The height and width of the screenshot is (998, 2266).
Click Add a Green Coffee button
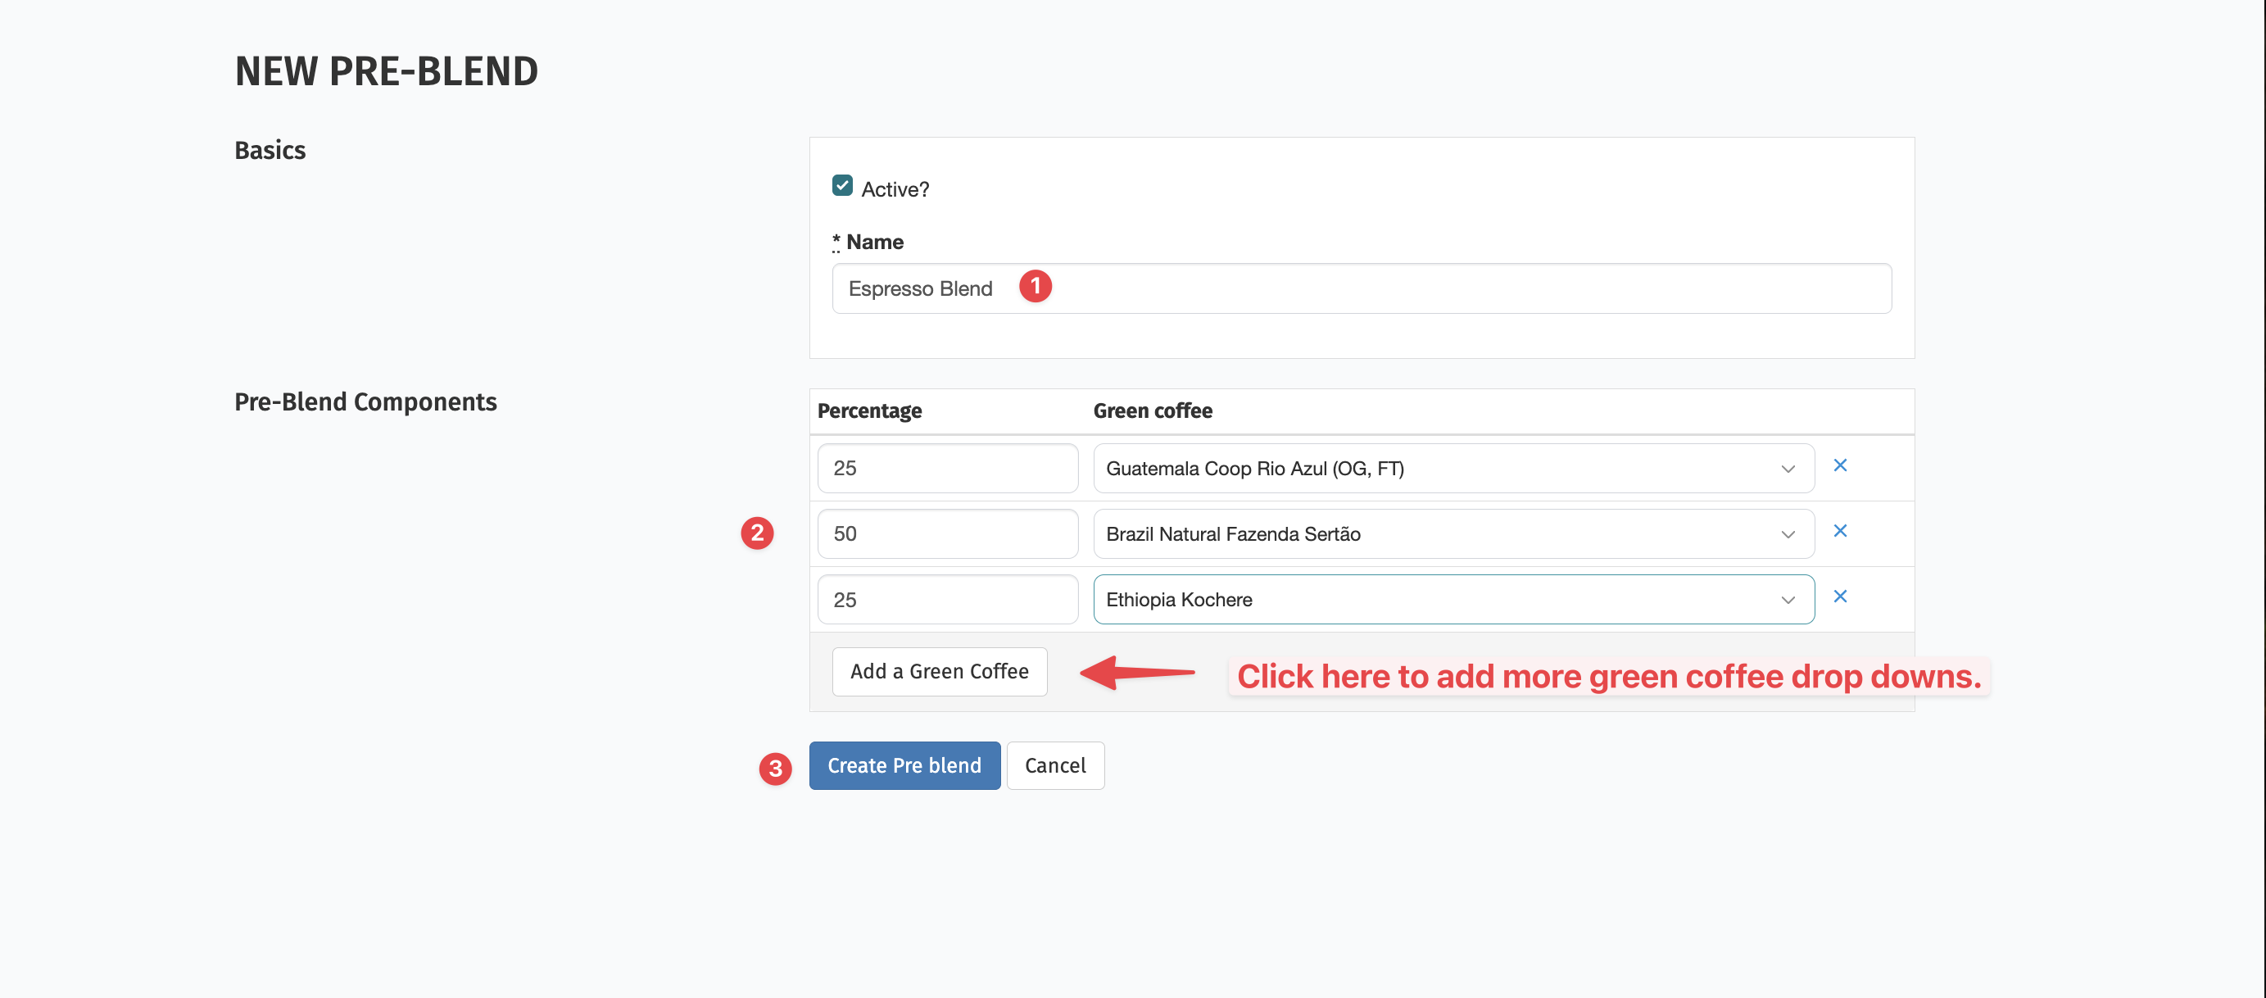click(x=939, y=672)
